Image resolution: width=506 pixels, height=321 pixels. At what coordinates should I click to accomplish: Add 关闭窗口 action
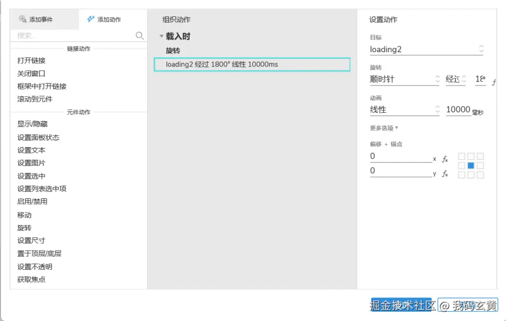(x=31, y=74)
